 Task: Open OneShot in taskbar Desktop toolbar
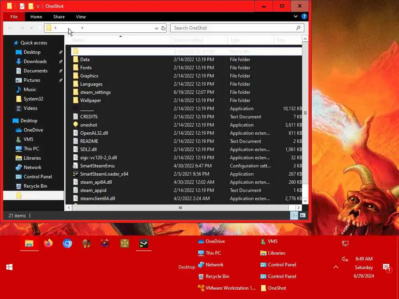[x=273, y=288]
